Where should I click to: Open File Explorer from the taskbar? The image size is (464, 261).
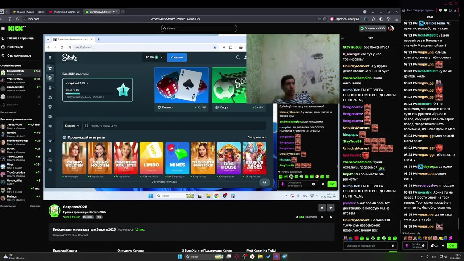(260, 257)
